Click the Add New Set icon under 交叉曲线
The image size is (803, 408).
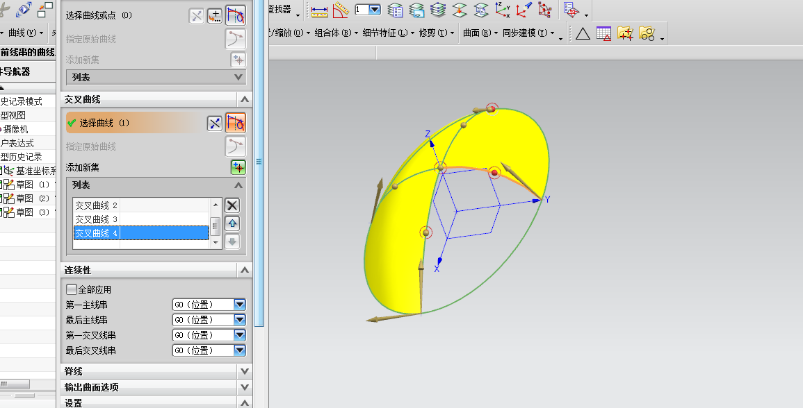coord(238,167)
